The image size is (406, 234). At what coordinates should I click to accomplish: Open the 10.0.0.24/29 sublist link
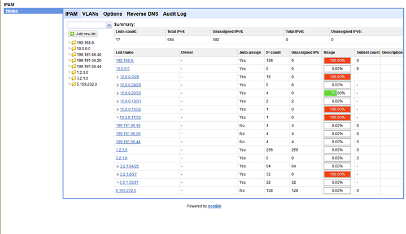[x=130, y=85]
